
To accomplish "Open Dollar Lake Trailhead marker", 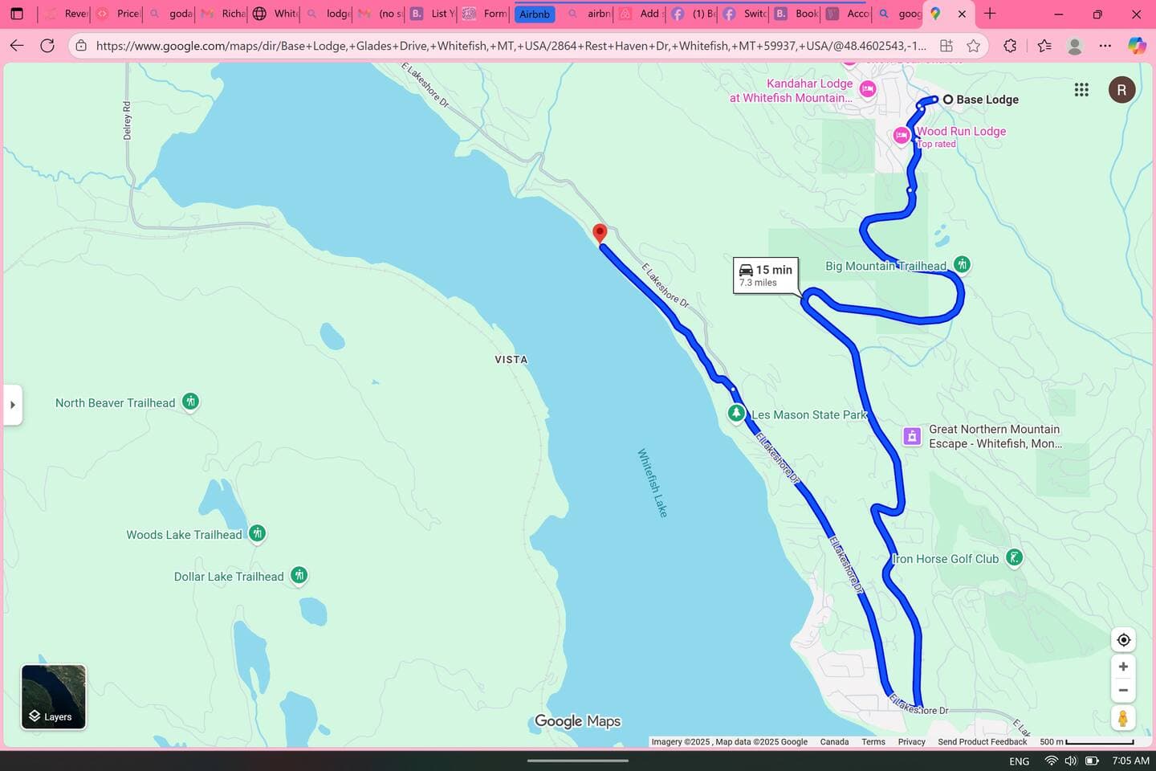I will (299, 575).
